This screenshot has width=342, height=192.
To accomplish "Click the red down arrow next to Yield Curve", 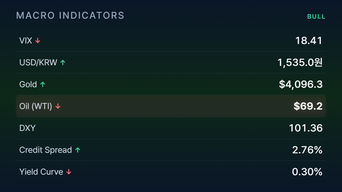I will (69, 172).
